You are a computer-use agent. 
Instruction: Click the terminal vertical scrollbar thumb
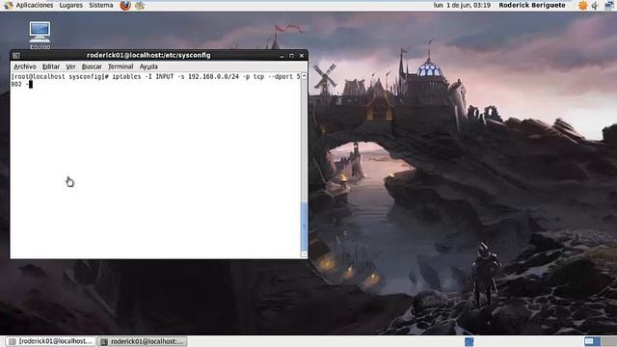(304, 227)
